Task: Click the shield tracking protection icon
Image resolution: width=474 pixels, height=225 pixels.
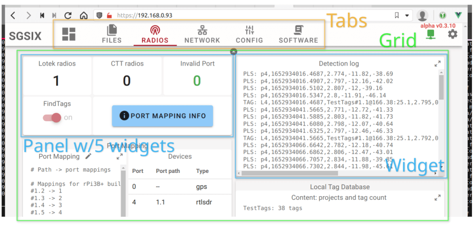Action: point(100,15)
